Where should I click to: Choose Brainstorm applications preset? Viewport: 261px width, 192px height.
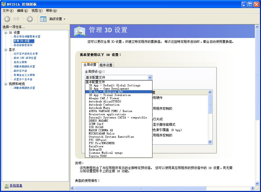pyautogui.click(x=119, y=114)
